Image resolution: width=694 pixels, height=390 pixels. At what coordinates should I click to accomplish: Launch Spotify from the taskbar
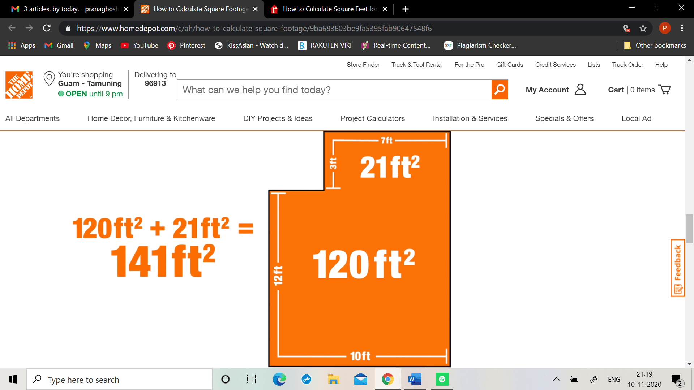441,379
